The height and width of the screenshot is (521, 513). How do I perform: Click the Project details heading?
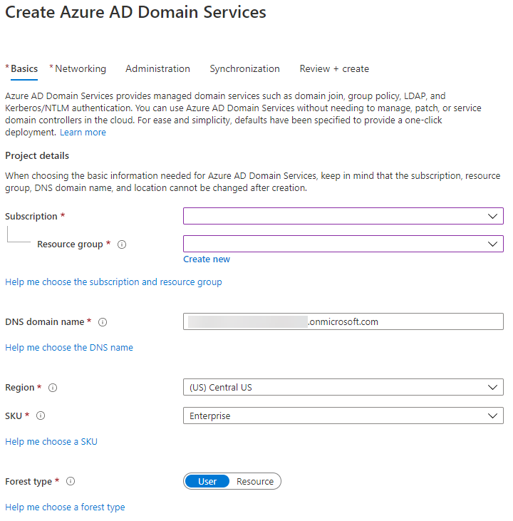pos(37,156)
